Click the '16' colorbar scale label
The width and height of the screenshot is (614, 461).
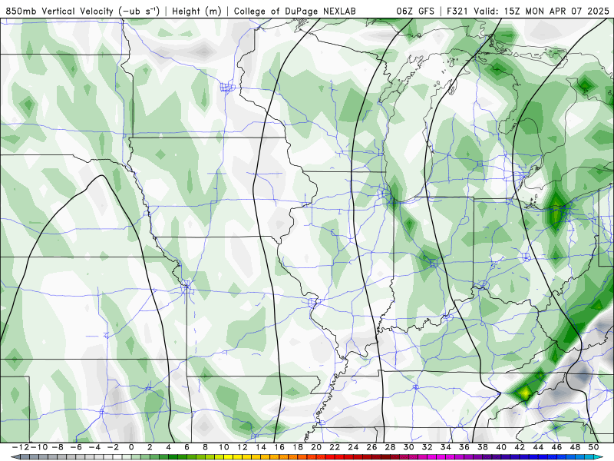[279, 447]
